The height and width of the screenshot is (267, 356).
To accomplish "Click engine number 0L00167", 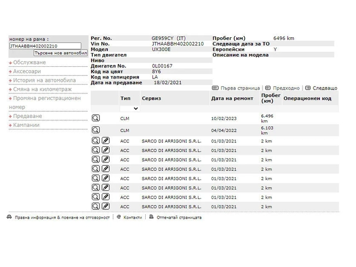I will point(162,66).
